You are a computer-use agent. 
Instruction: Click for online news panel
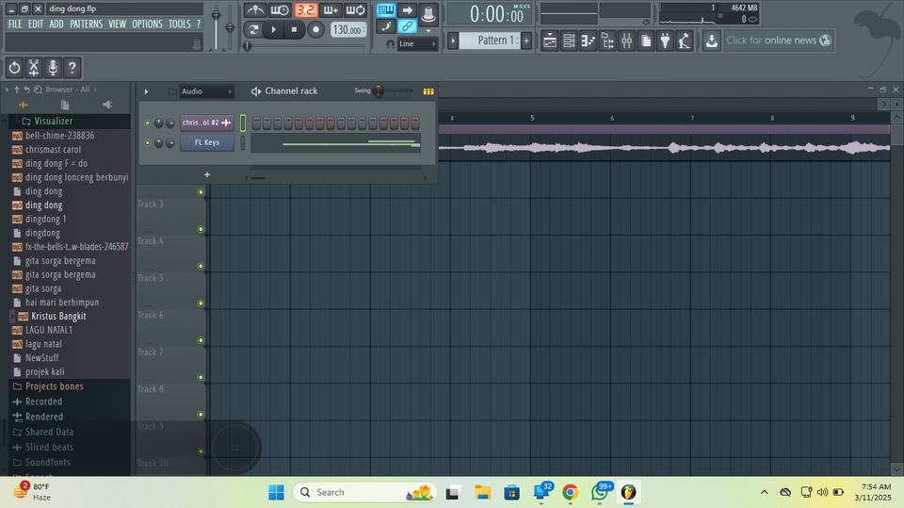[779, 41]
